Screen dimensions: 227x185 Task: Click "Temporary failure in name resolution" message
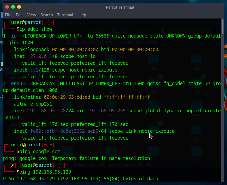tap(101, 158)
